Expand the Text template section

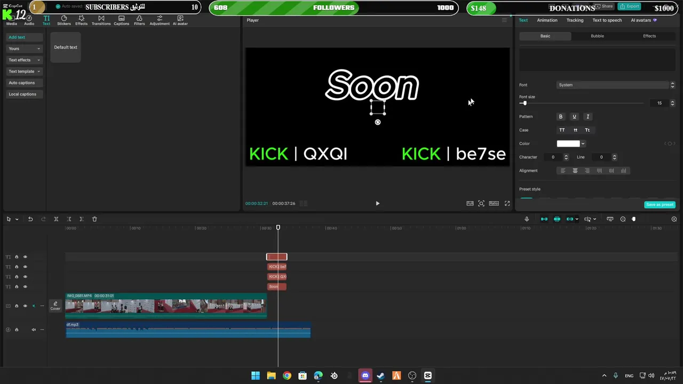(24, 71)
